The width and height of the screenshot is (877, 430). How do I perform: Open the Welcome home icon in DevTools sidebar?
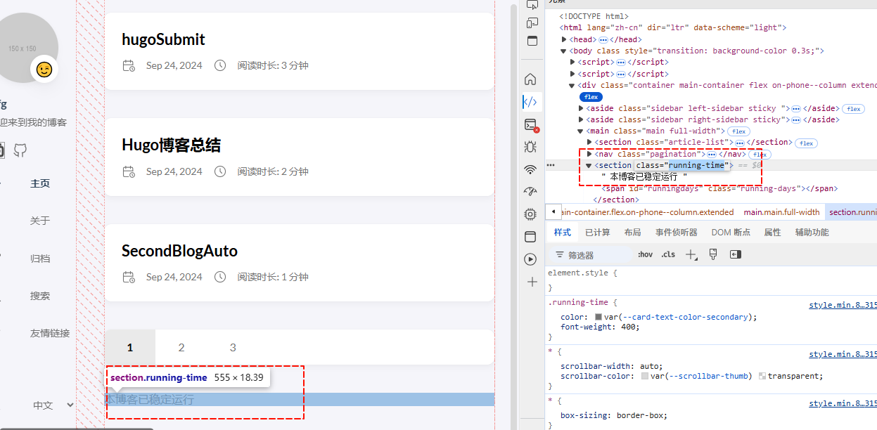pyautogui.click(x=531, y=79)
